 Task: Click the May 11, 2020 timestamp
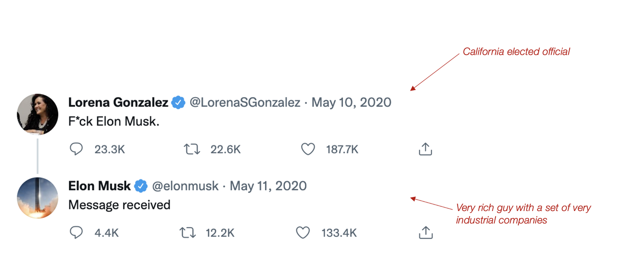coord(268,186)
